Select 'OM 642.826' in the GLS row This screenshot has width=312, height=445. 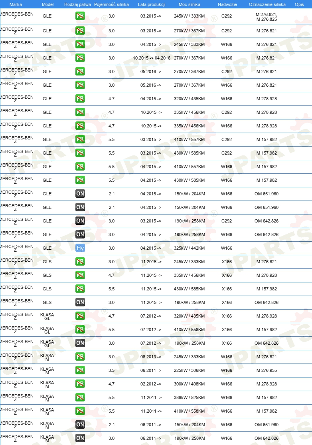pyautogui.click(x=267, y=302)
